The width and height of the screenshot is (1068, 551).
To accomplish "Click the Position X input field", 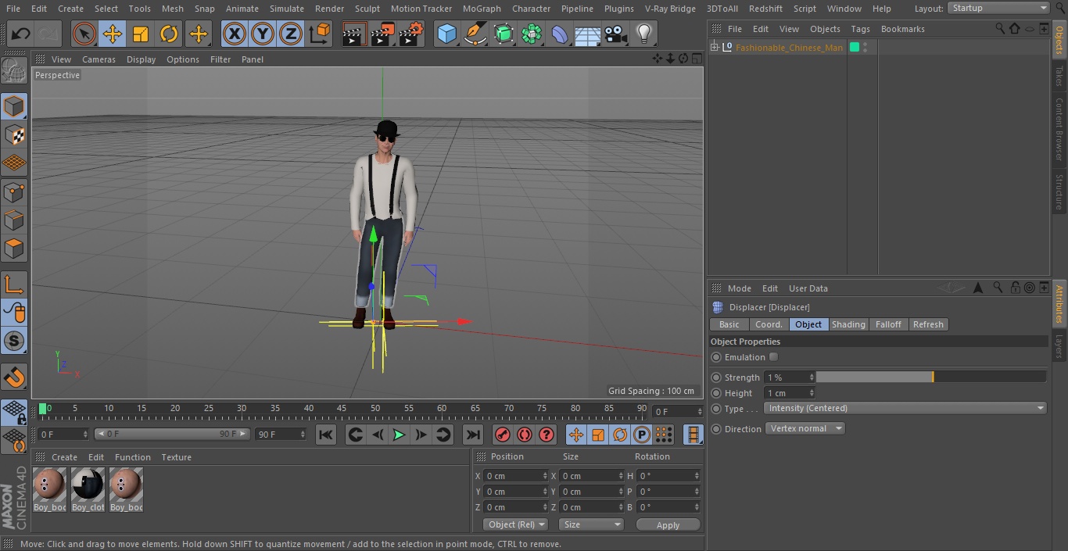I will pos(512,476).
